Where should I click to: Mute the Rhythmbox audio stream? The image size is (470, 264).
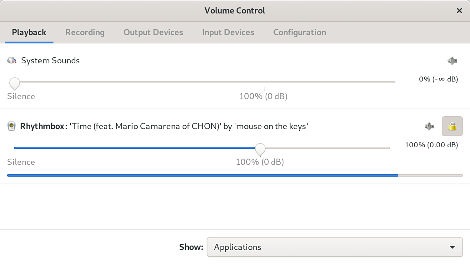(x=429, y=126)
